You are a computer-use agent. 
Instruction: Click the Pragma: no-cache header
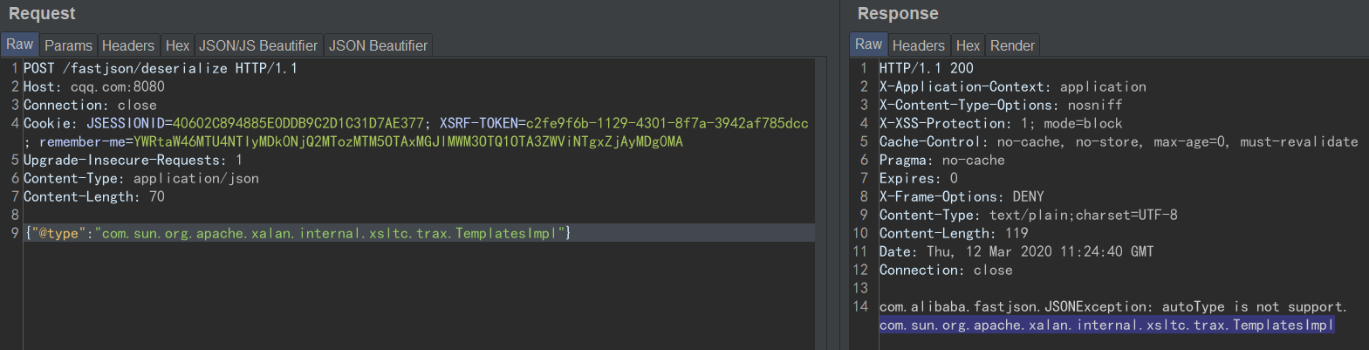942,160
